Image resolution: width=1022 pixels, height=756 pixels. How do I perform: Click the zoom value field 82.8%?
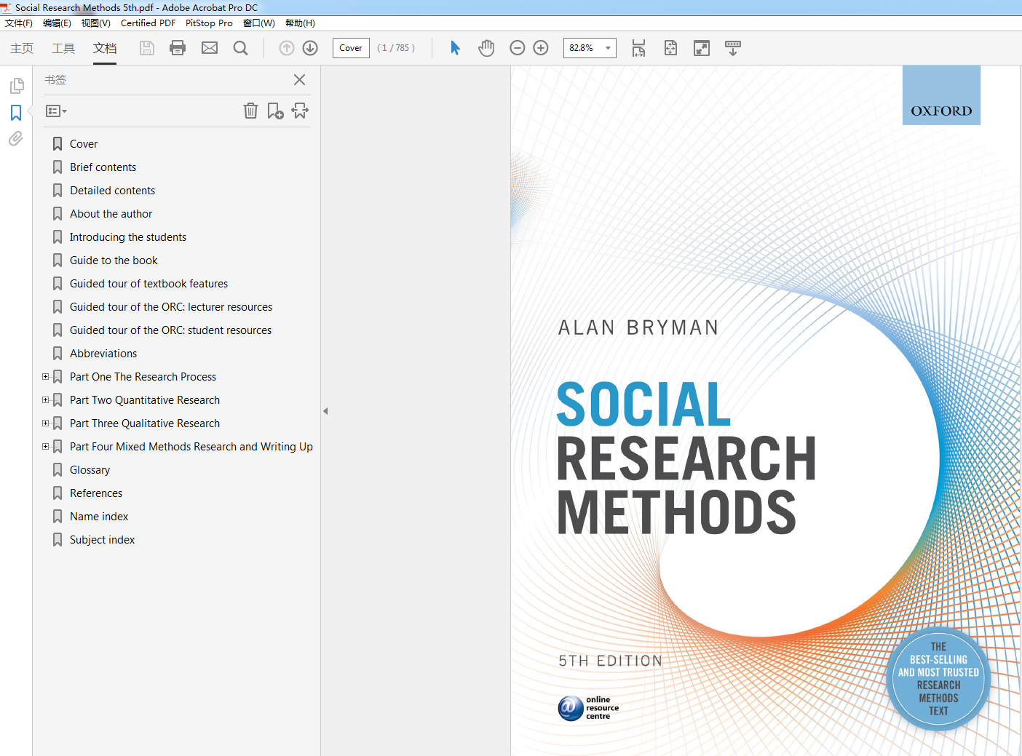pos(582,48)
